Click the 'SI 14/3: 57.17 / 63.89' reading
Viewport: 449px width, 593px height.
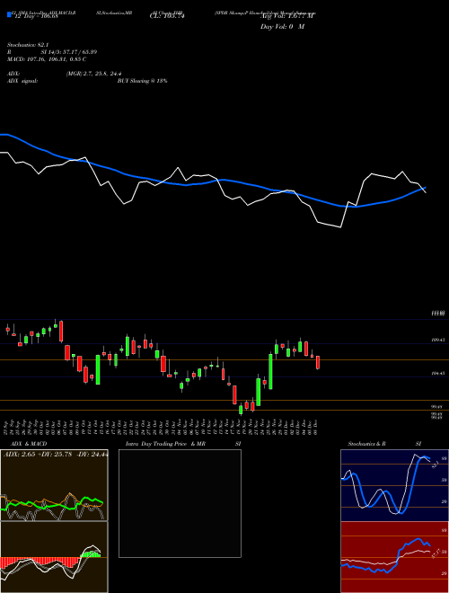[x=69, y=52]
